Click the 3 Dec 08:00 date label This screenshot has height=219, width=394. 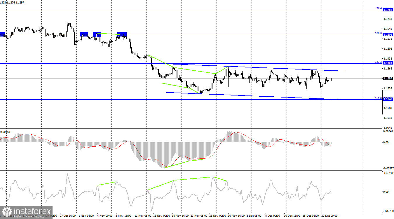[254, 216]
